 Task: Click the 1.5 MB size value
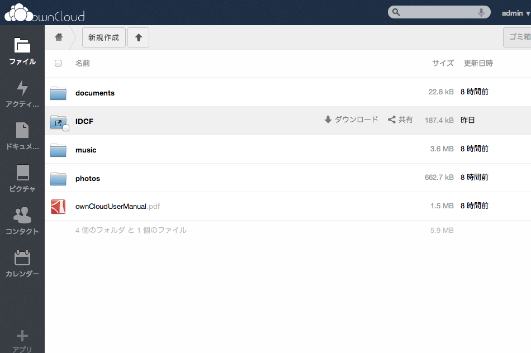pos(442,206)
